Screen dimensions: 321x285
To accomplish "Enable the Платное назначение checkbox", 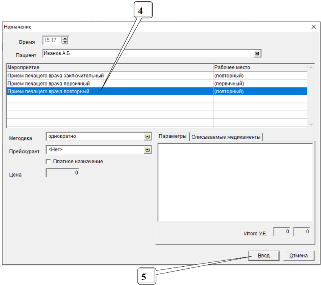I will pyautogui.click(x=49, y=162).
